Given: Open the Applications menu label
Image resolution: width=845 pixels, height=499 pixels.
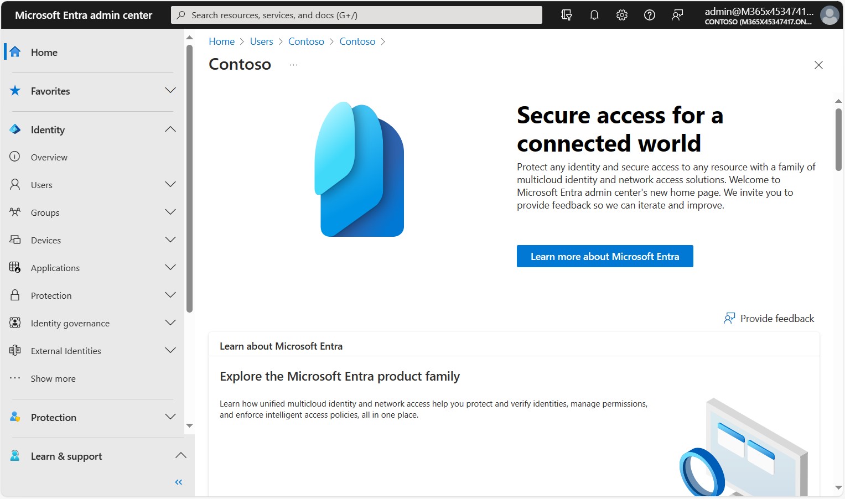Looking at the screenshot, I should tap(55, 268).
